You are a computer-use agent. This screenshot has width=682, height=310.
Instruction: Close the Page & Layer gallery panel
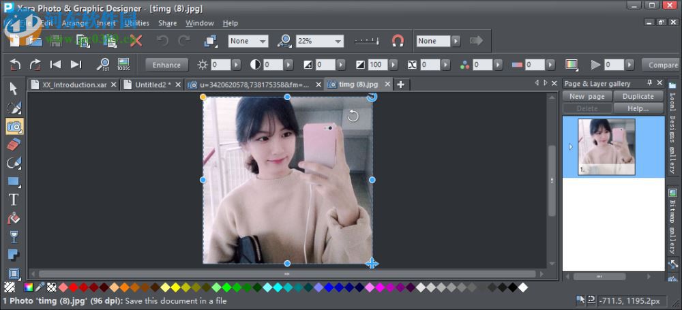pyautogui.click(x=659, y=83)
